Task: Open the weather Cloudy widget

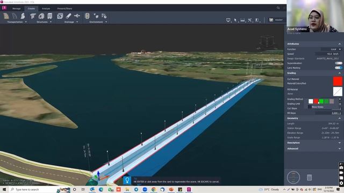Action: 269,189
